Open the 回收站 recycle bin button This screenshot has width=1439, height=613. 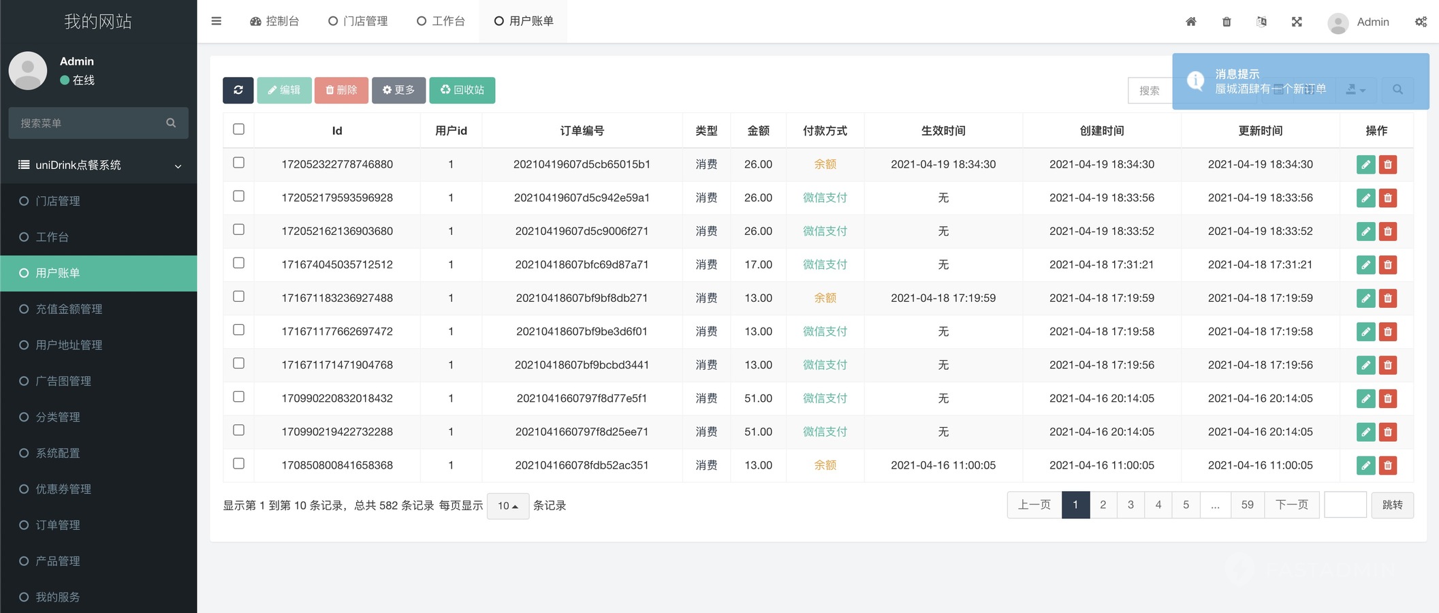pos(462,90)
